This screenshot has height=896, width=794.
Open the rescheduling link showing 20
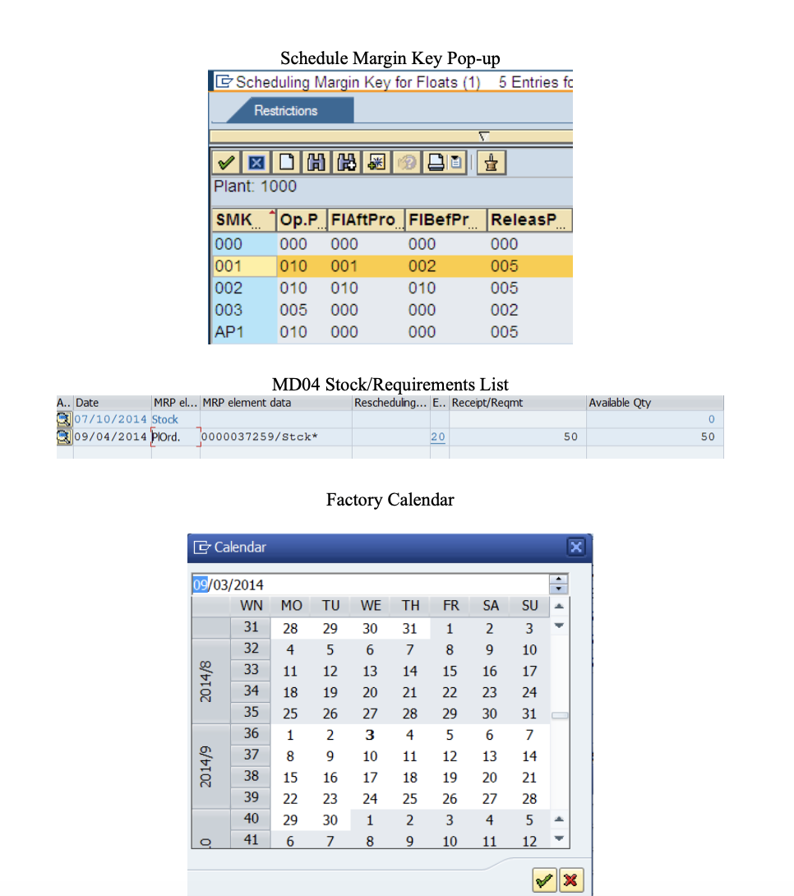(x=438, y=436)
